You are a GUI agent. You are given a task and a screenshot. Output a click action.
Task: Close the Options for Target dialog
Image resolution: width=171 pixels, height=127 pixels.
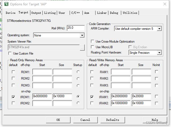coord(165,4)
